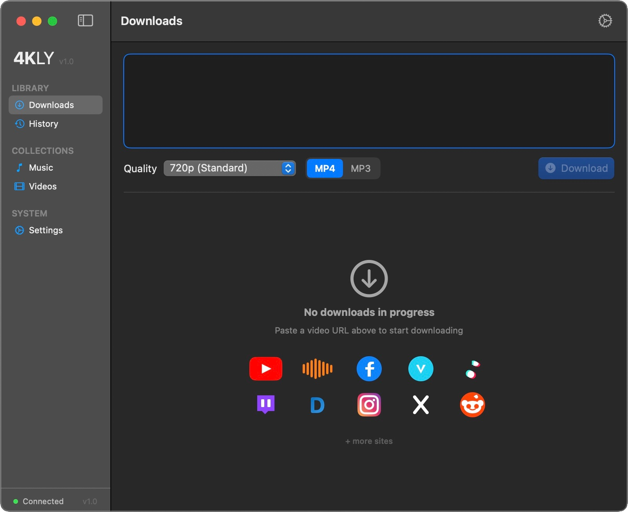Open Settings in the sidebar
This screenshot has height=512, width=628.
[x=56, y=230]
